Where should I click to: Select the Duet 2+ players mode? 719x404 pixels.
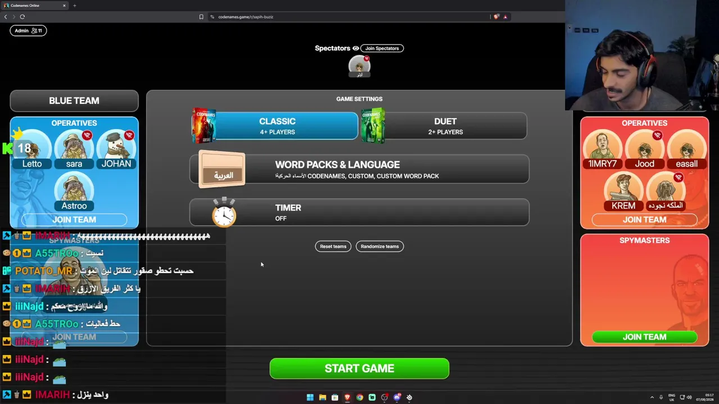click(x=444, y=126)
